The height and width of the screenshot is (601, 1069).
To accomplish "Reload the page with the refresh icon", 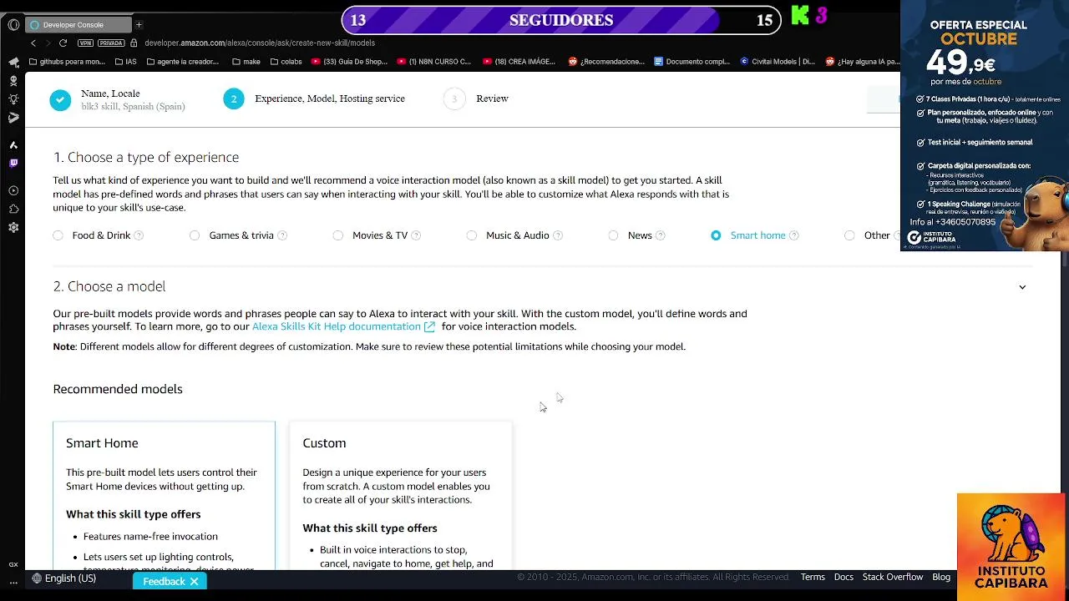I will pos(63,43).
